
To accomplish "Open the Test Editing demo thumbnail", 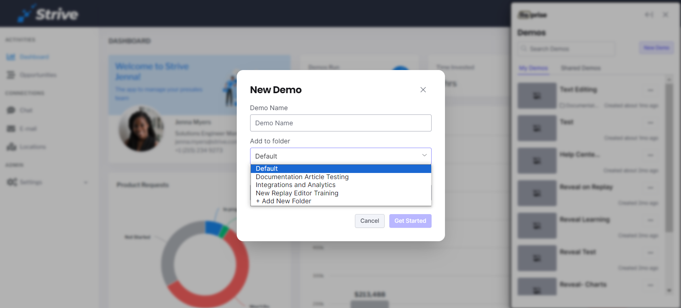I will (x=537, y=96).
